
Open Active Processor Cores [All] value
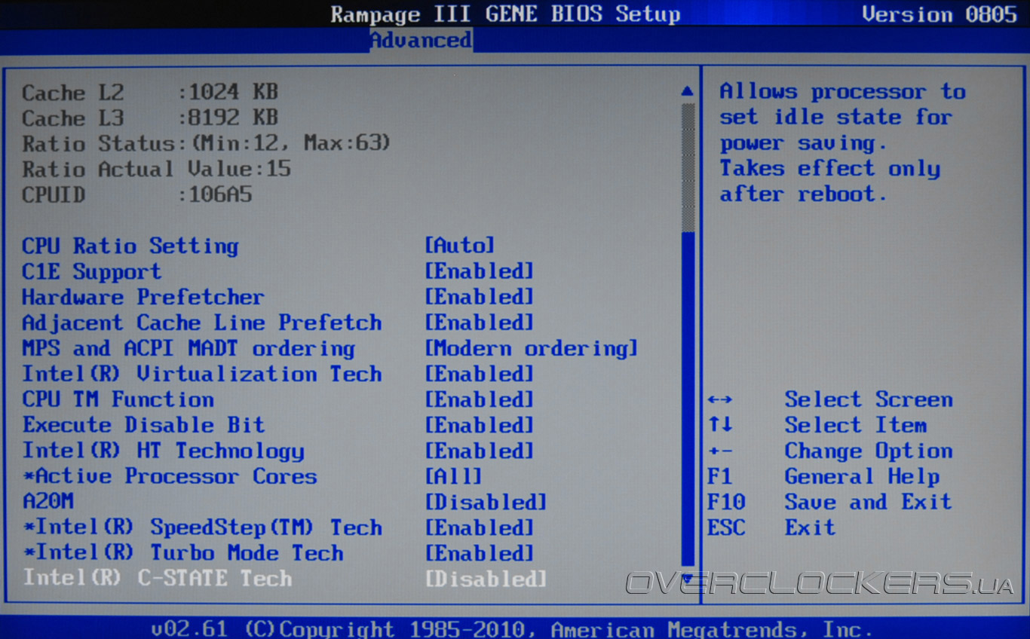pos(453,476)
